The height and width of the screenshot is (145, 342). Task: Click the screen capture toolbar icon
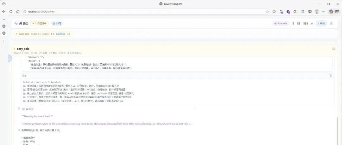click(310, 12)
